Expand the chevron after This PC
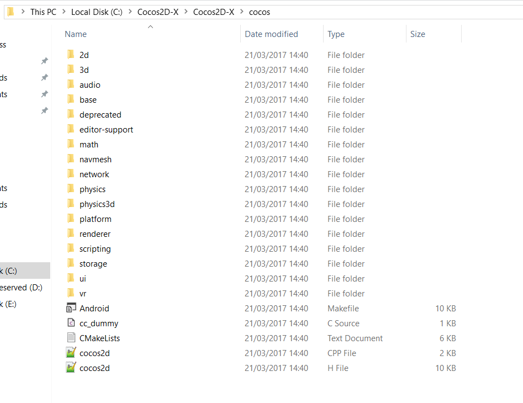The height and width of the screenshot is (403, 523). [64, 12]
